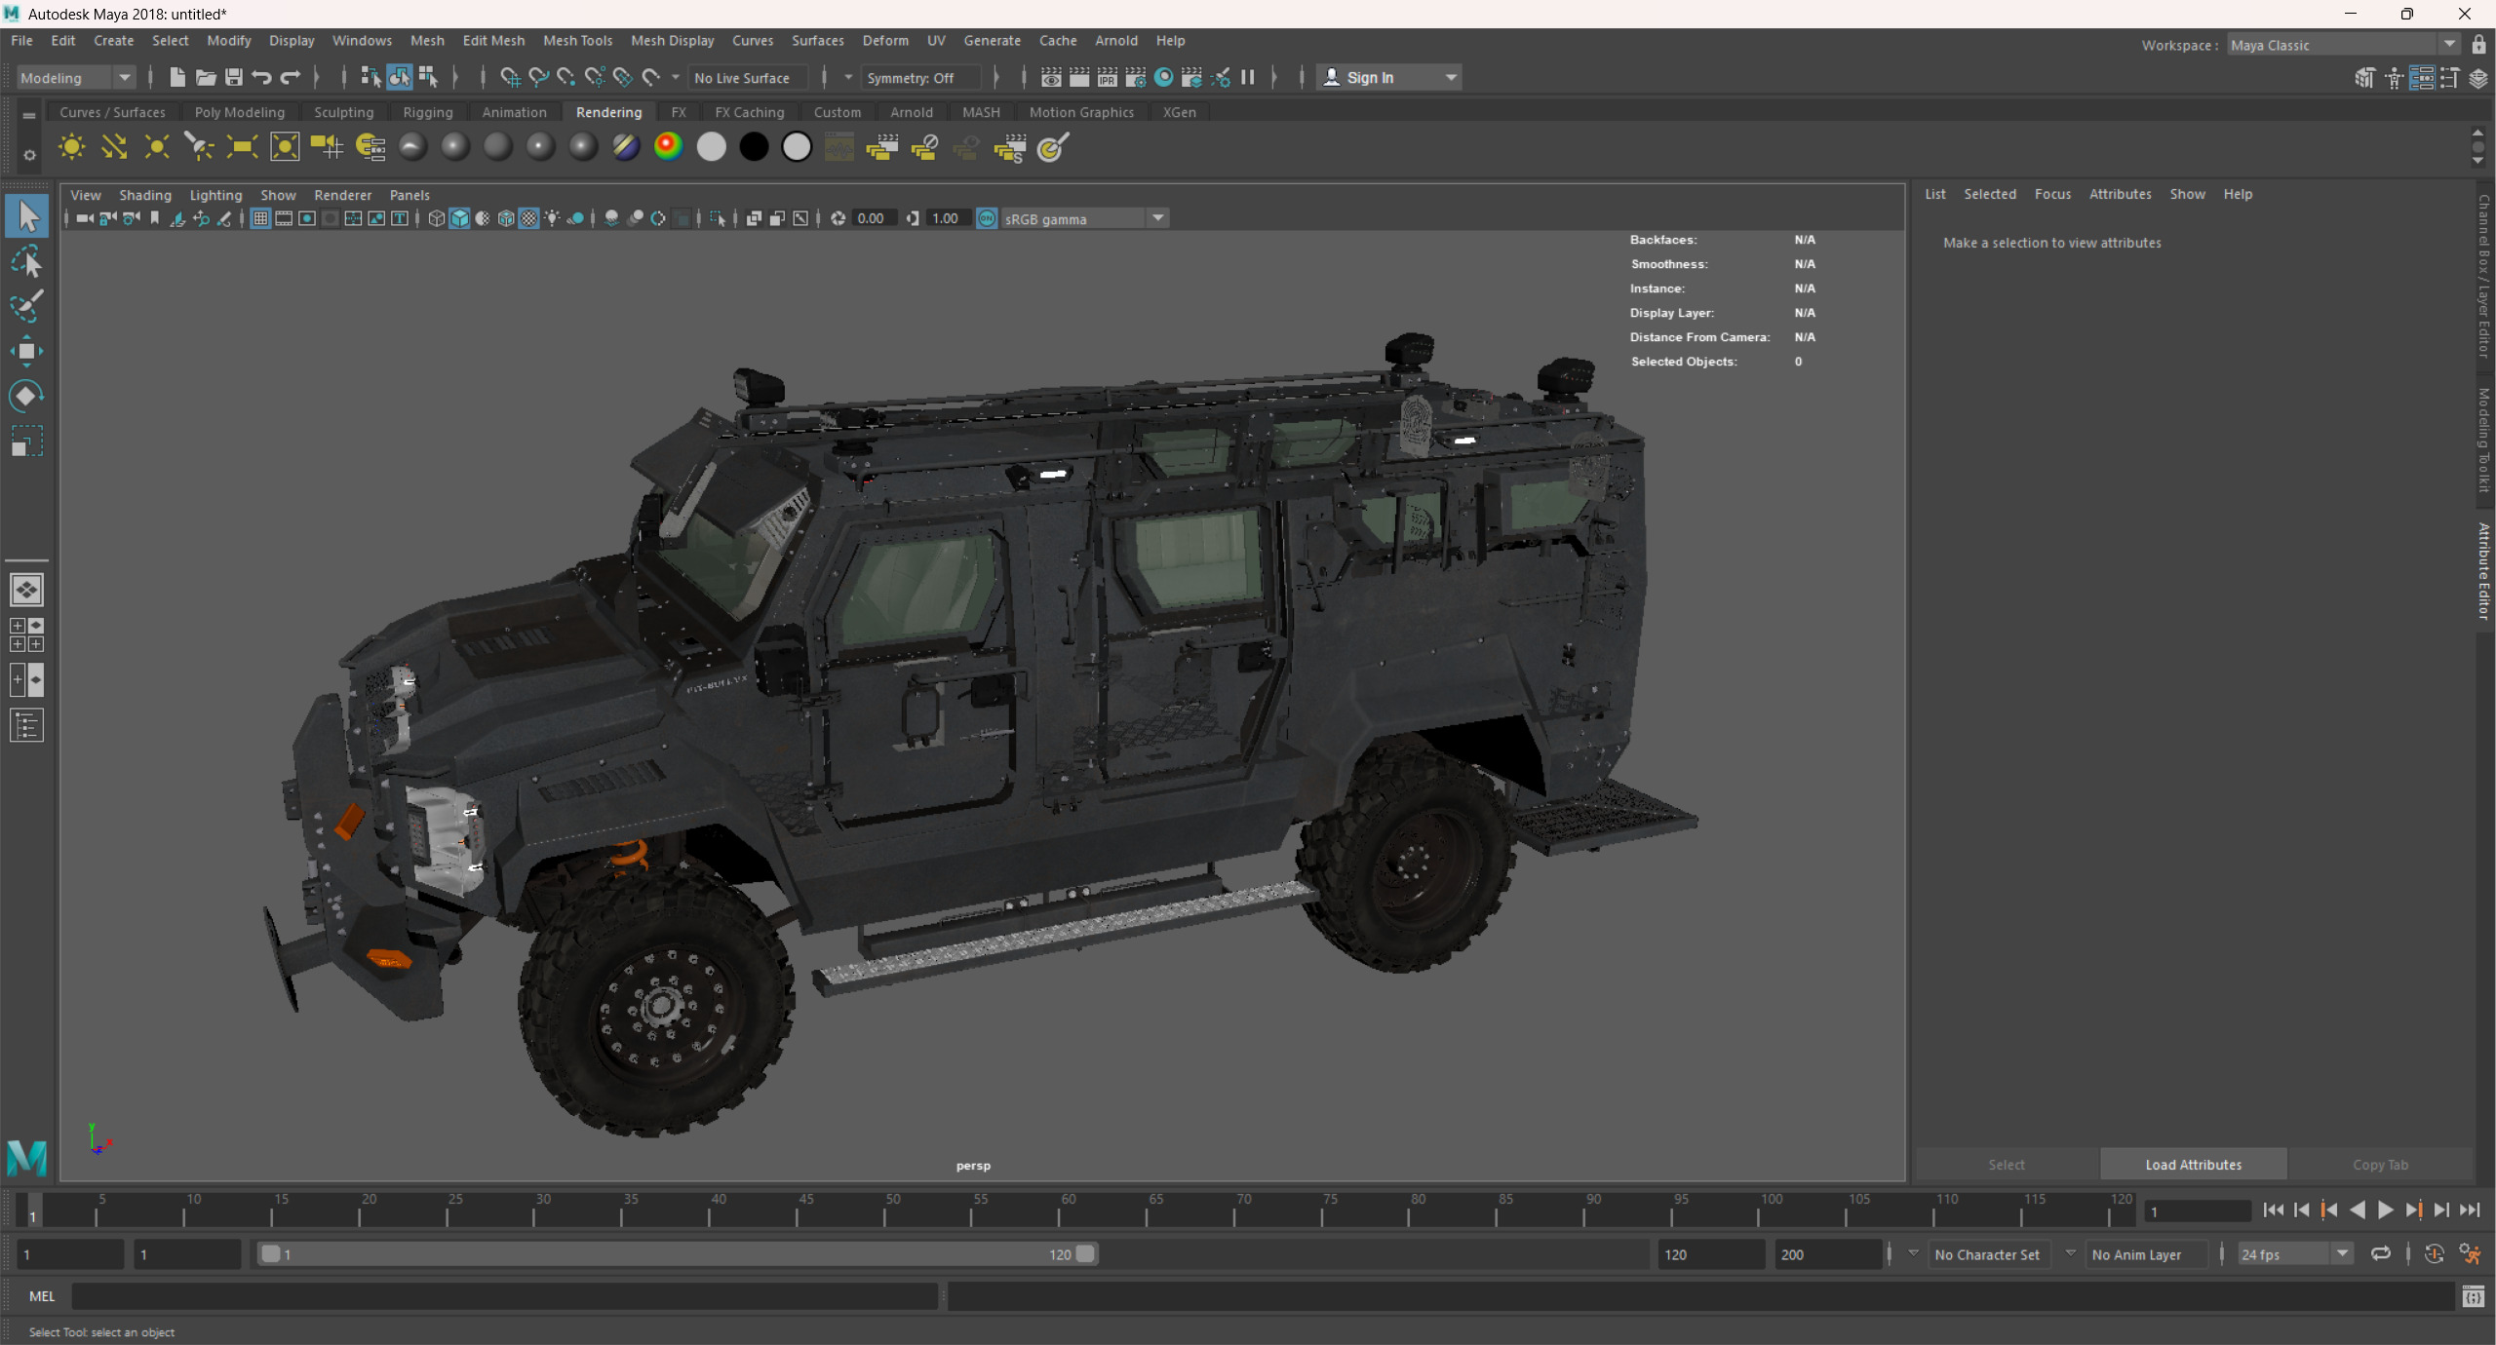The width and height of the screenshot is (2496, 1345).
Task: Open the Attribute Editor Focus menu
Action: (2052, 194)
